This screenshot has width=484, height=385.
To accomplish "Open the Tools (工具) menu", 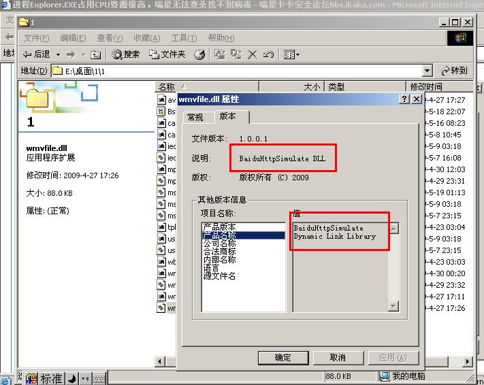I will (x=184, y=38).
